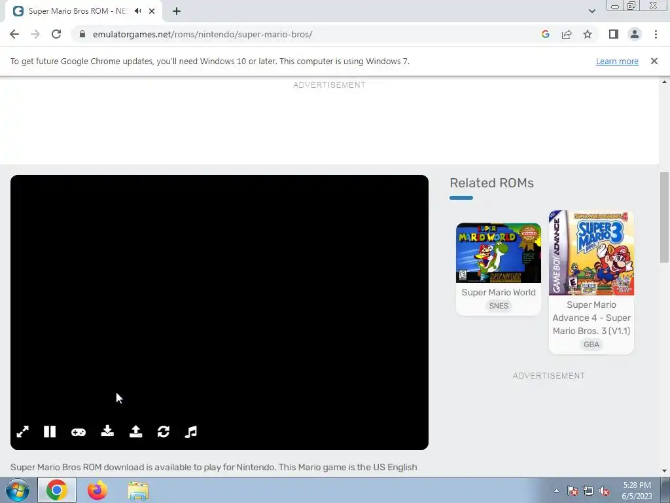This screenshot has width=670, height=503.
Task: Click the address bar URL
Action: tap(203, 34)
